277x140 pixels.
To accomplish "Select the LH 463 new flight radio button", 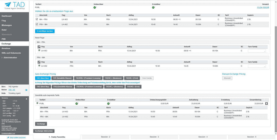I will click(x=39, y=50).
